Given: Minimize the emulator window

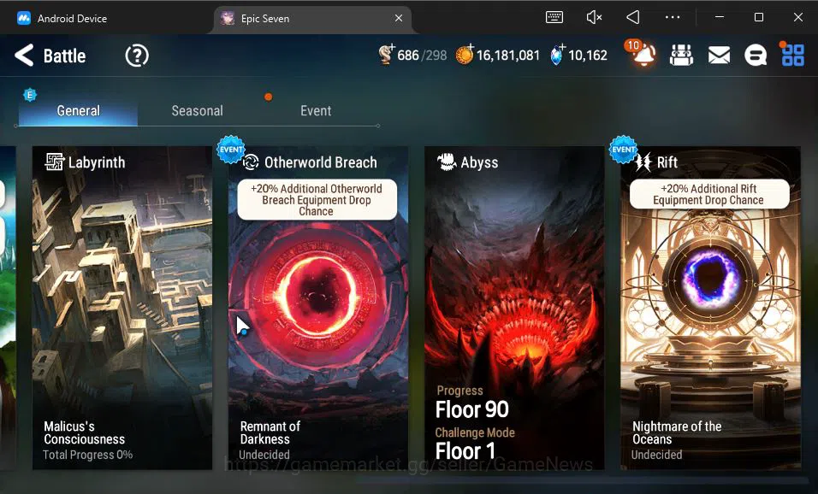Looking at the screenshot, I should (x=720, y=17).
